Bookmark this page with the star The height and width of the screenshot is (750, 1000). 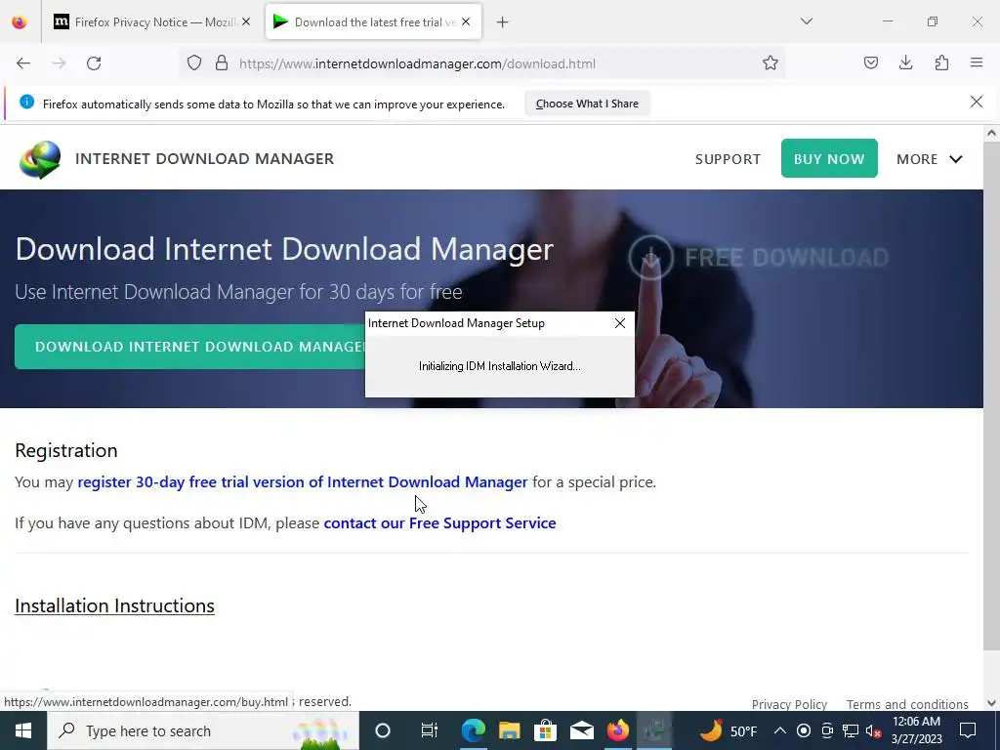tap(770, 63)
